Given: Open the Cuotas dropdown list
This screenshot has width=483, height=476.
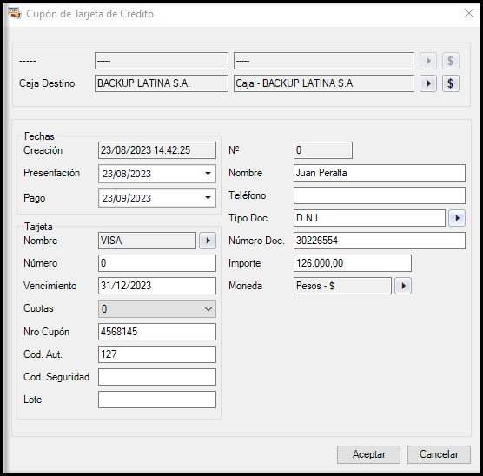Looking at the screenshot, I should click(157, 308).
